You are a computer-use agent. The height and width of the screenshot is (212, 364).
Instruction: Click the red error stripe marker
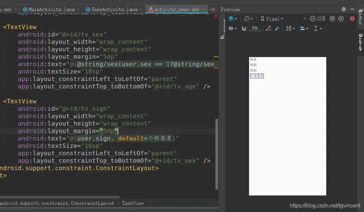tap(216, 68)
